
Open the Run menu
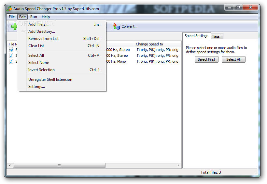34,17
